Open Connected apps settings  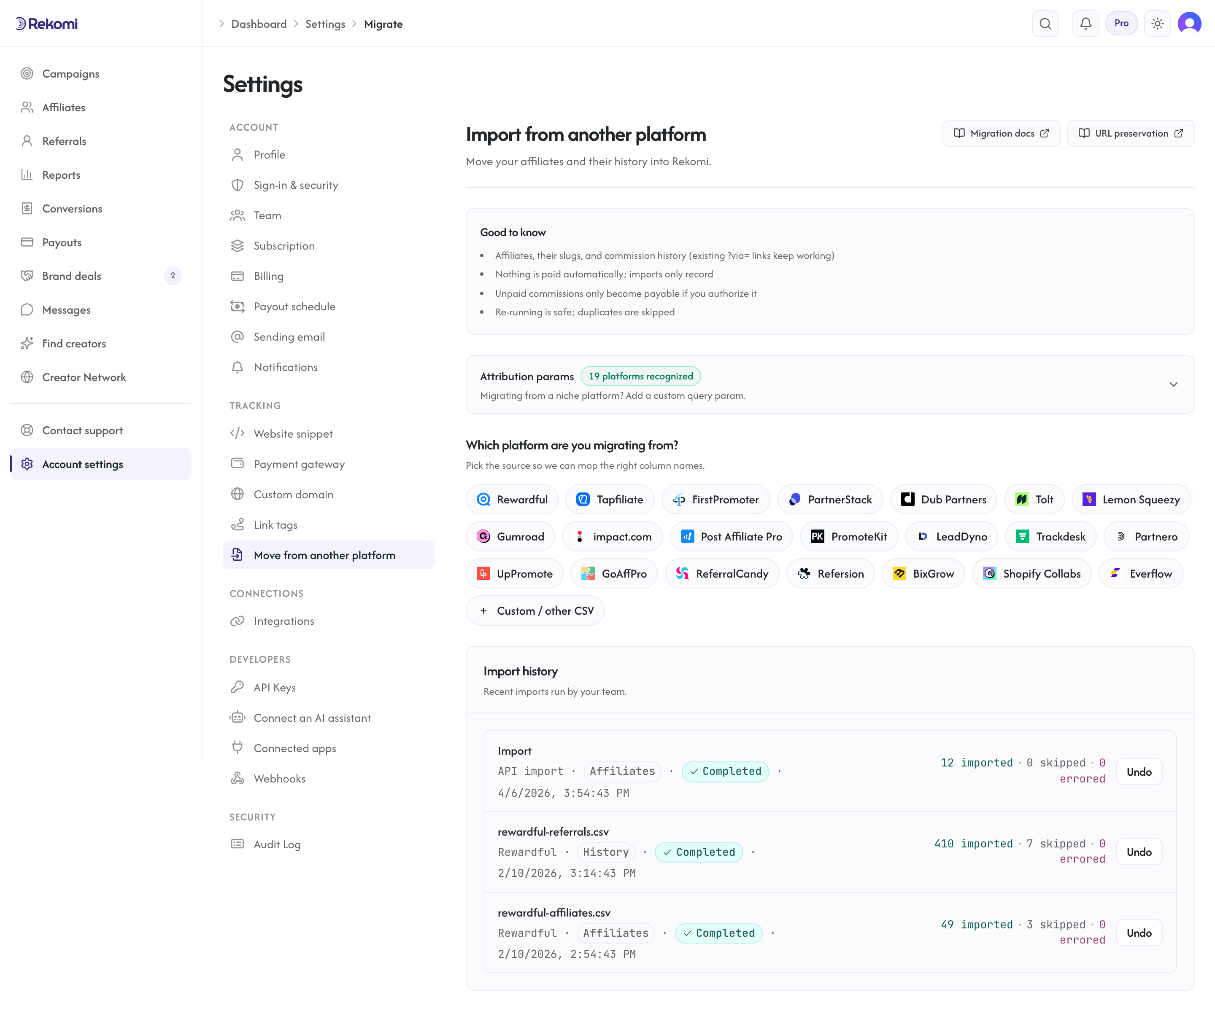[x=329, y=748]
